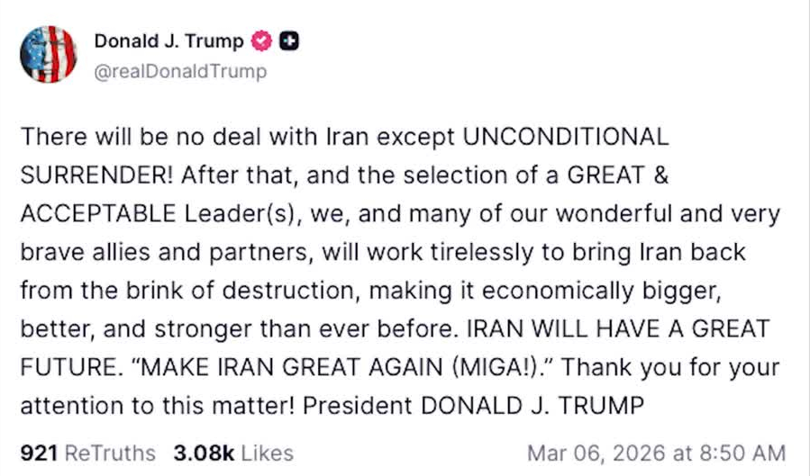The height and width of the screenshot is (476, 810).
Task: Select the ReTruths label
Action: (110, 453)
